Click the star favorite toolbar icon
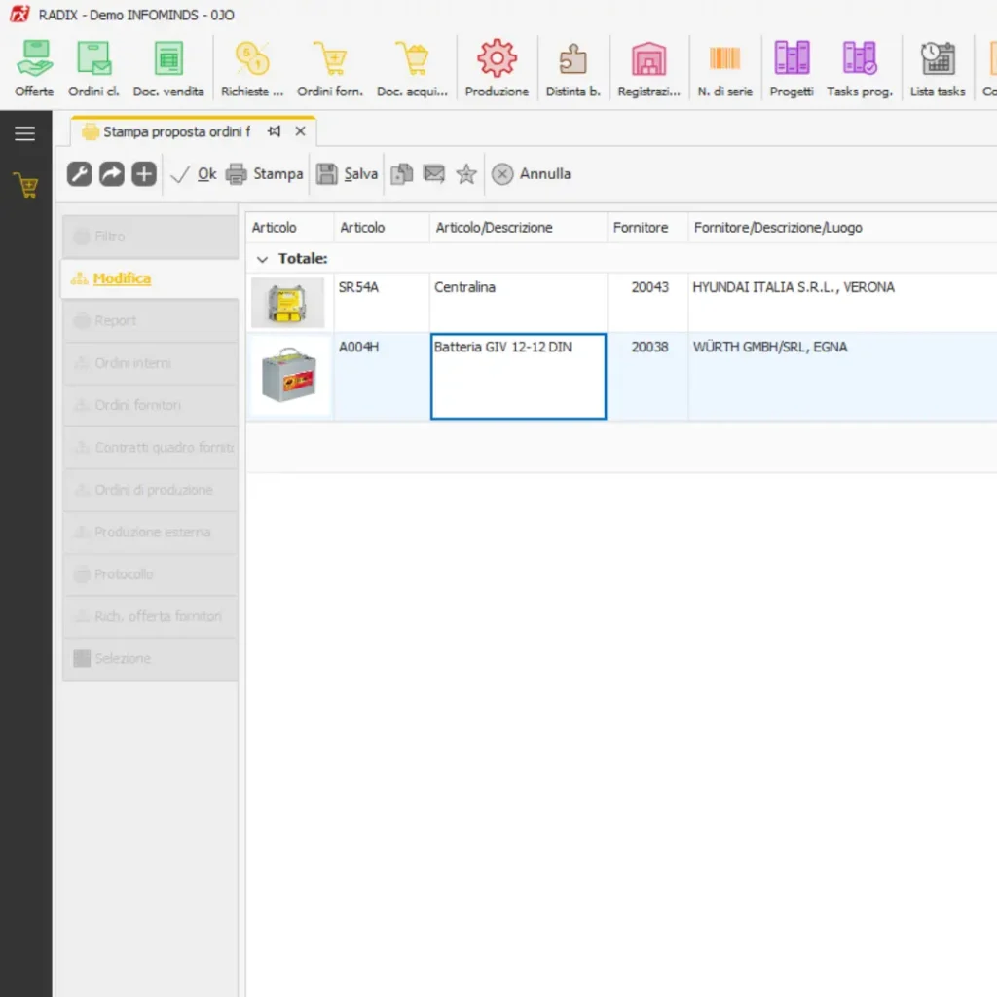Viewport: 997px width, 997px height. pos(466,174)
